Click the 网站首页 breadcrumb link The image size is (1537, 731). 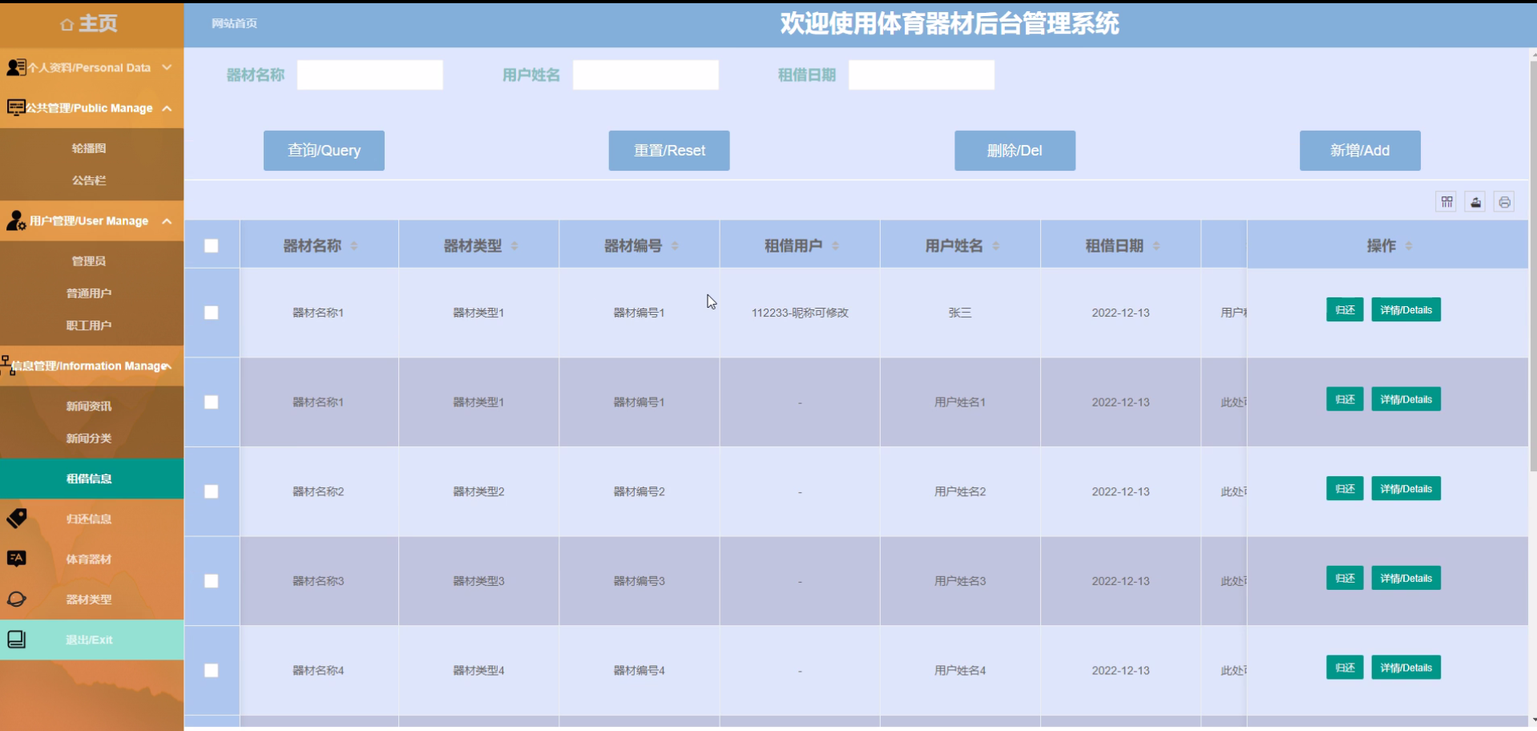(x=234, y=23)
